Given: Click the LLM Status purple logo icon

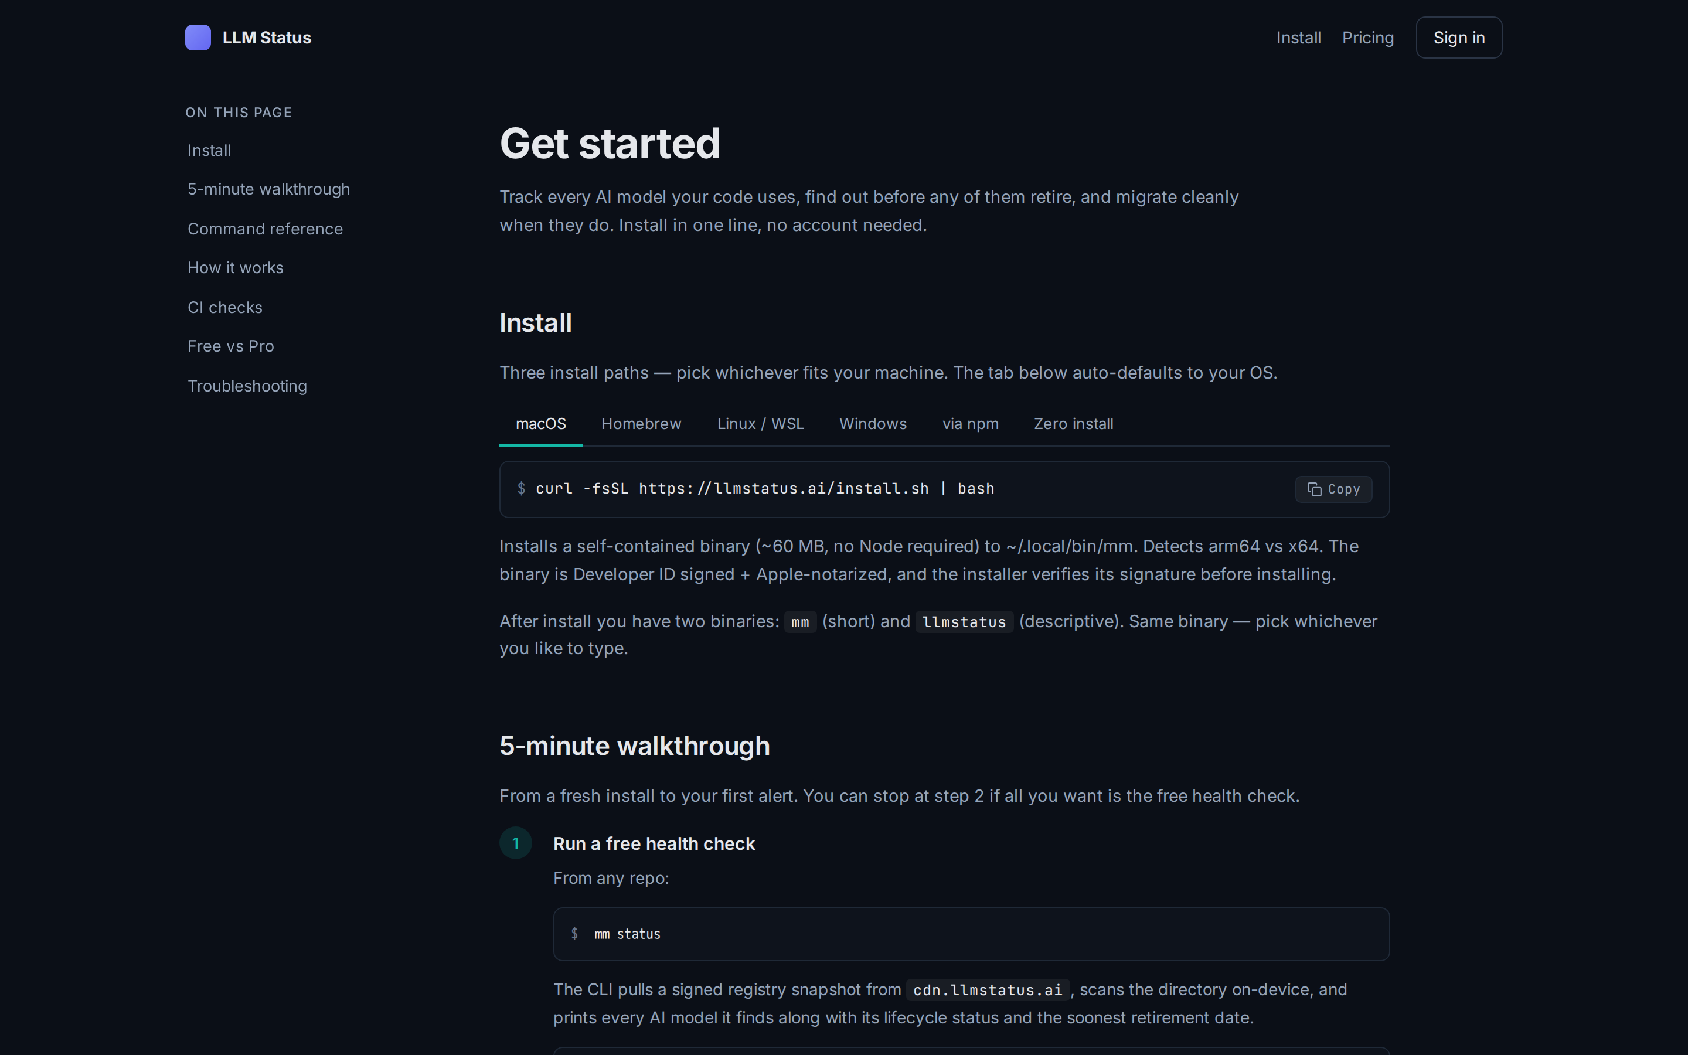Looking at the screenshot, I should point(198,38).
